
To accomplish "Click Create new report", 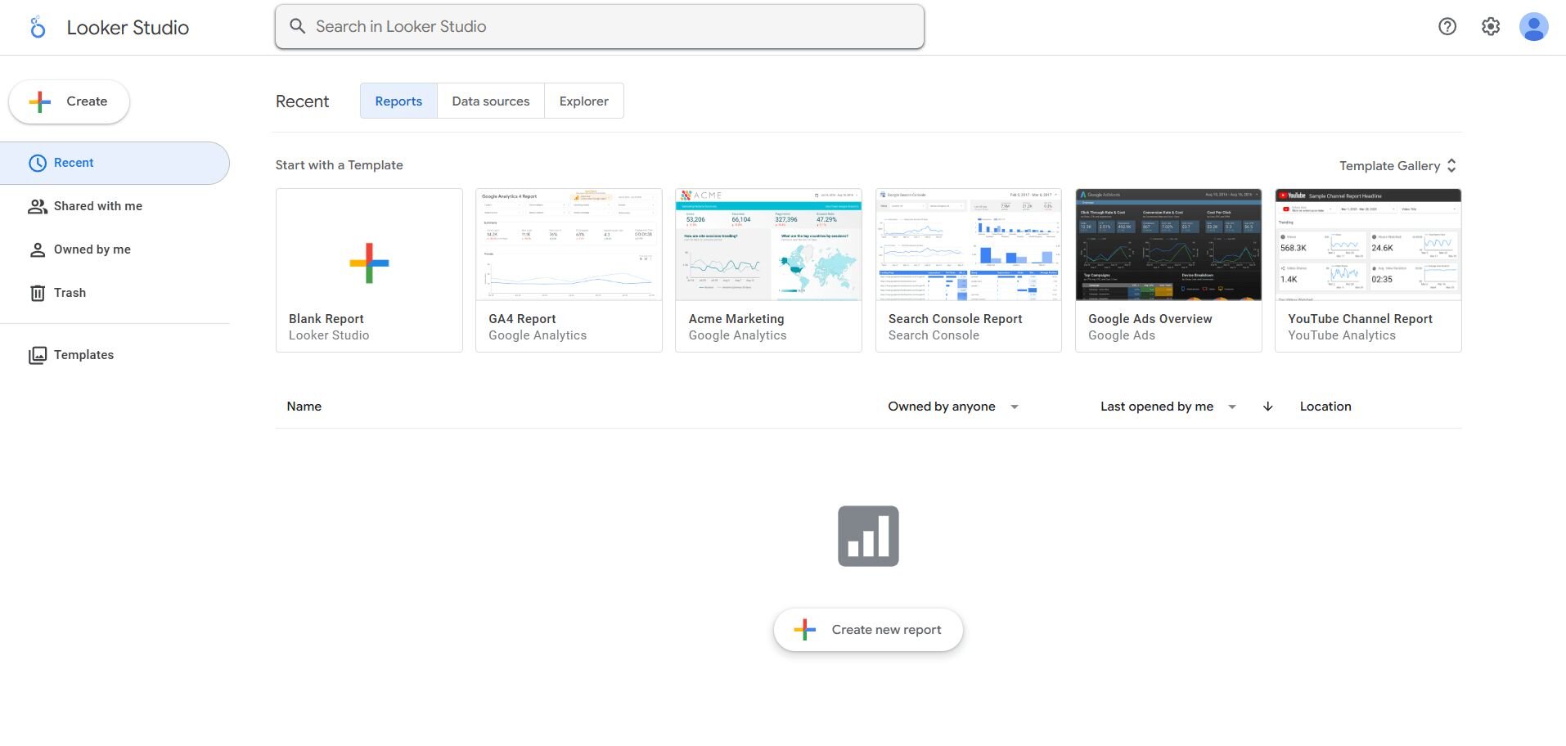I will (868, 630).
